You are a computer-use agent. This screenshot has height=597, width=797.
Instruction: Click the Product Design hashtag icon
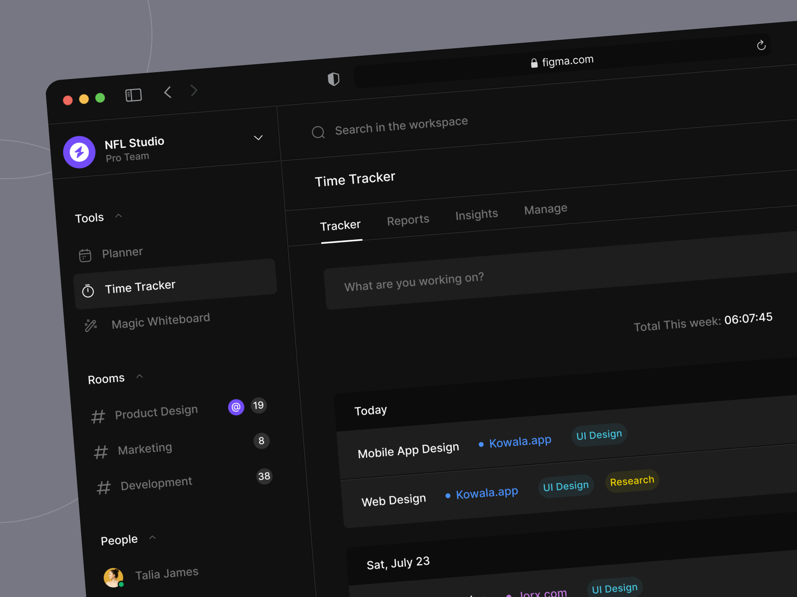tap(98, 416)
